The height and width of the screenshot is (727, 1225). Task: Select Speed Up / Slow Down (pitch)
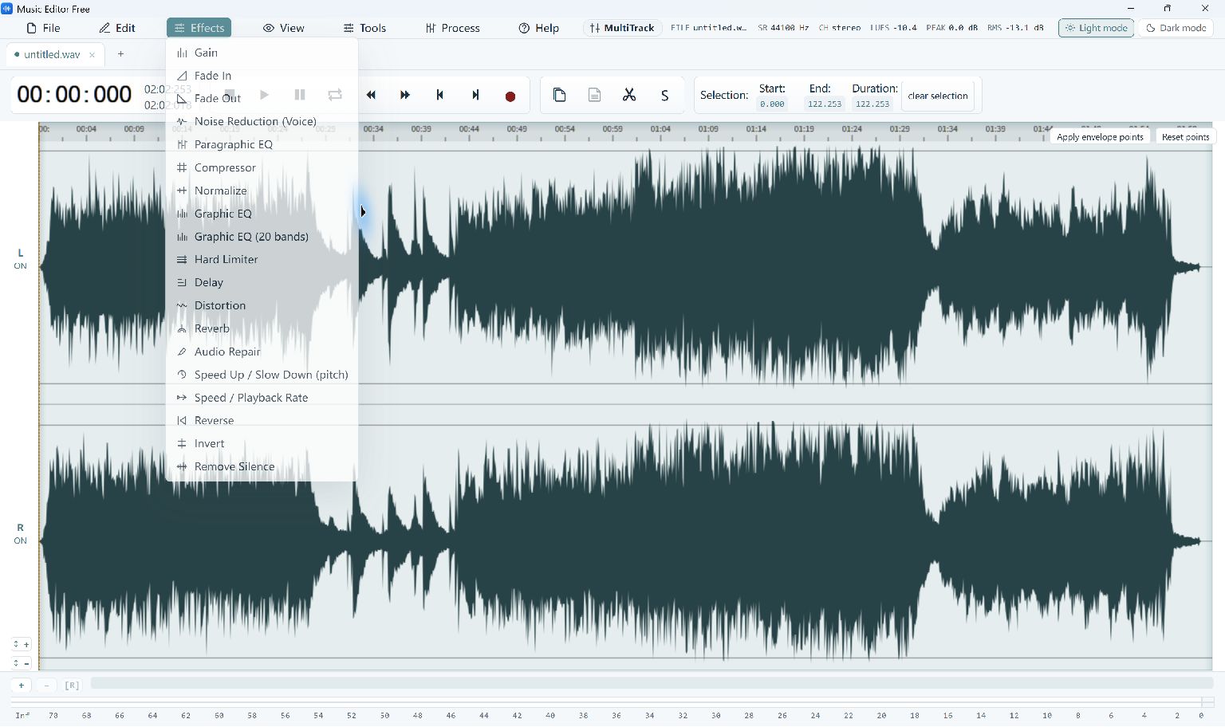(262, 375)
